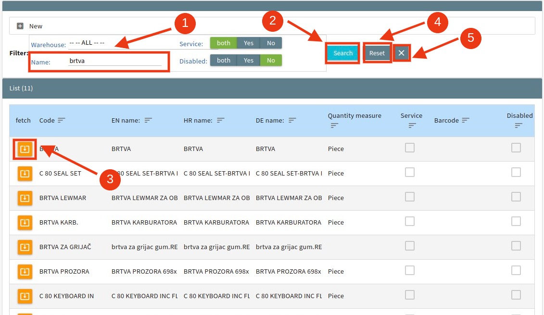
Task: Fetch the C 80 SEAL SET item
Action: click(x=25, y=174)
